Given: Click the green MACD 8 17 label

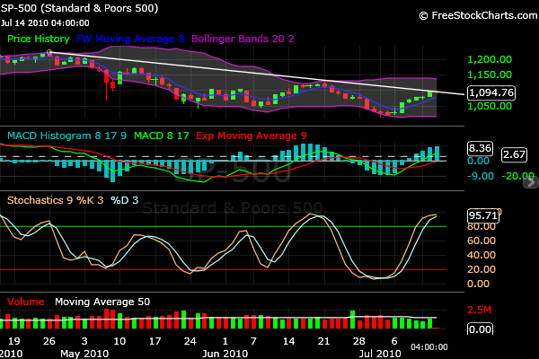Looking at the screenshot, I should click(161, 136).
